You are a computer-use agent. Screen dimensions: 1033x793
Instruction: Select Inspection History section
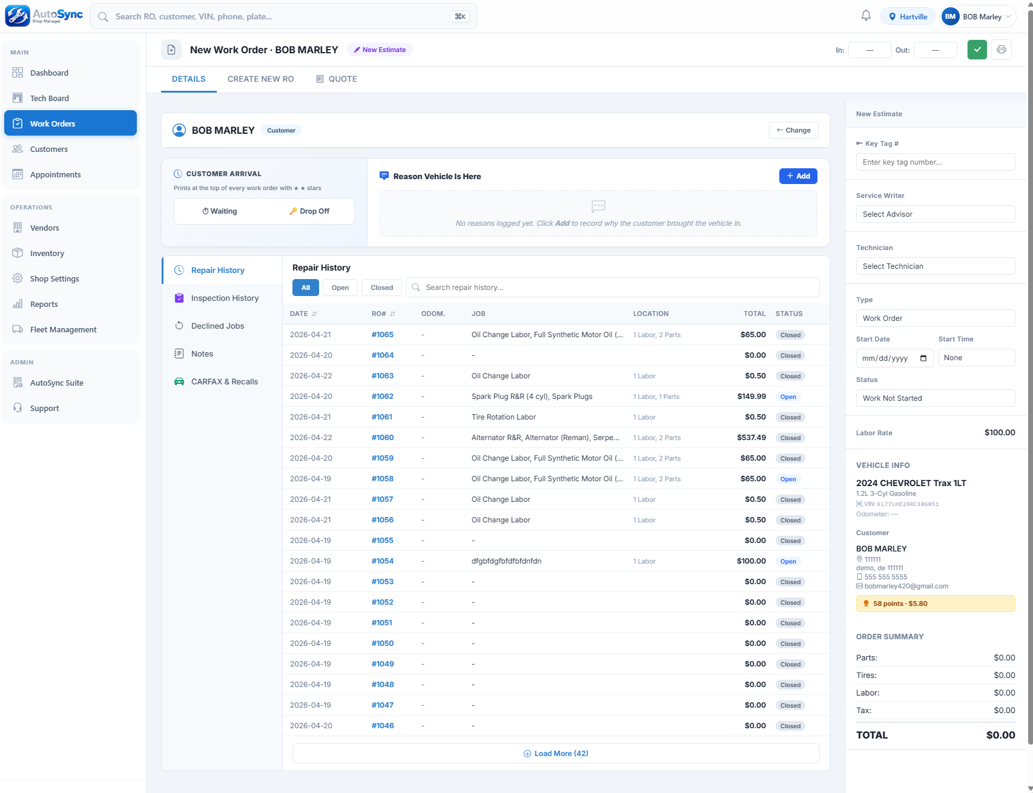point(222,298)
